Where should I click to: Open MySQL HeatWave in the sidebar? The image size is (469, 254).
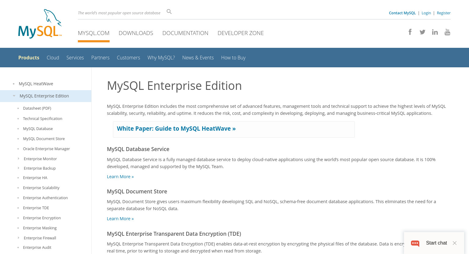(36, 84)
